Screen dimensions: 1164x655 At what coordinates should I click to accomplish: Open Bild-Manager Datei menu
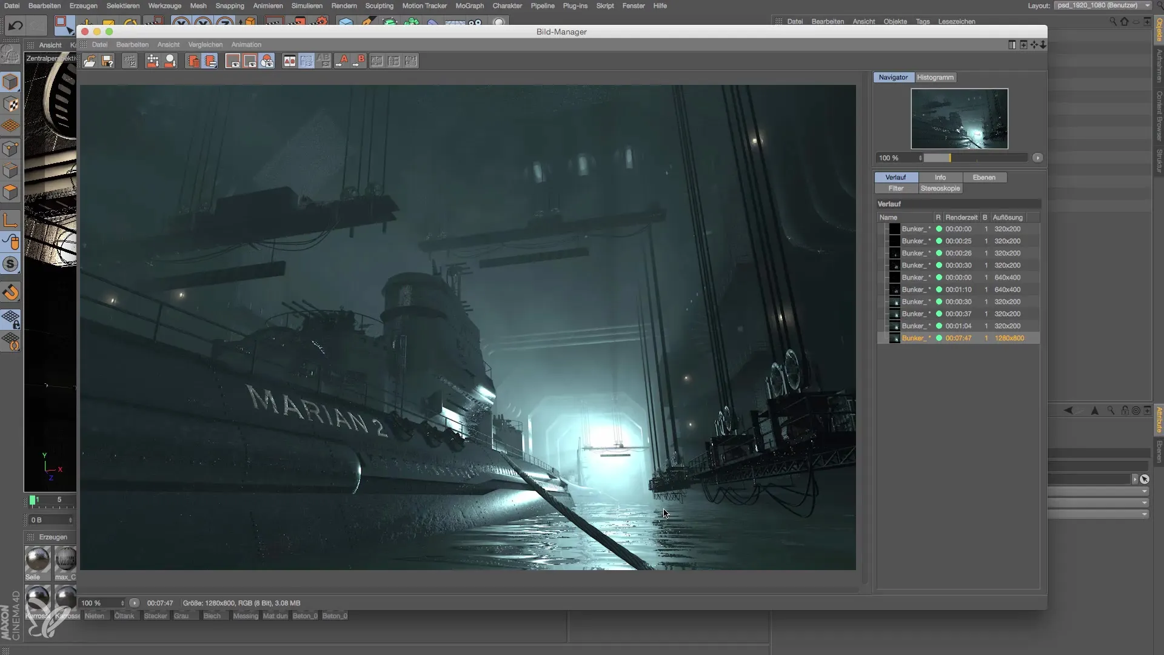(x=99, y=44)
